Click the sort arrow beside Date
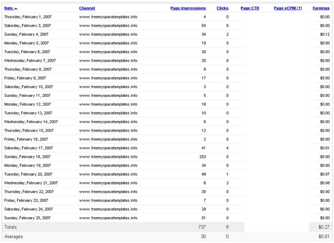Screen dimensions: 334x243 16,8
